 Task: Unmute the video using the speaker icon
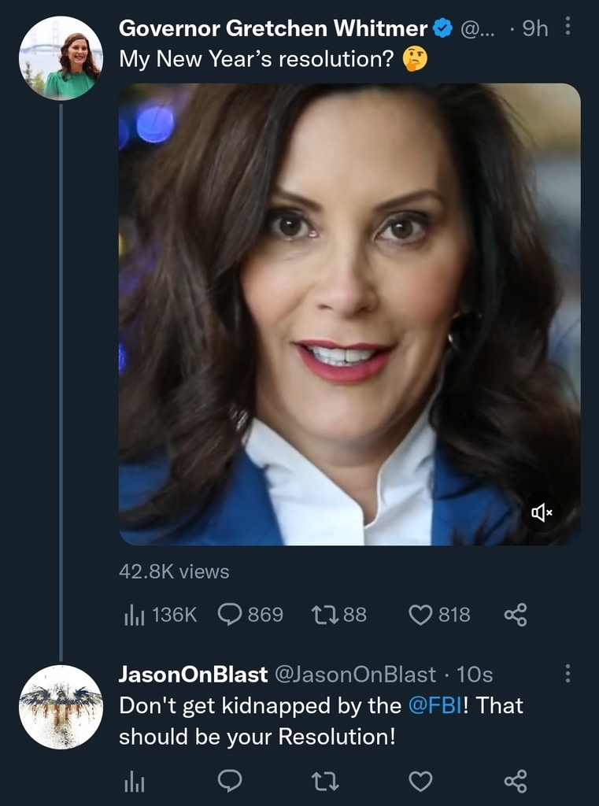click(542, 513)
